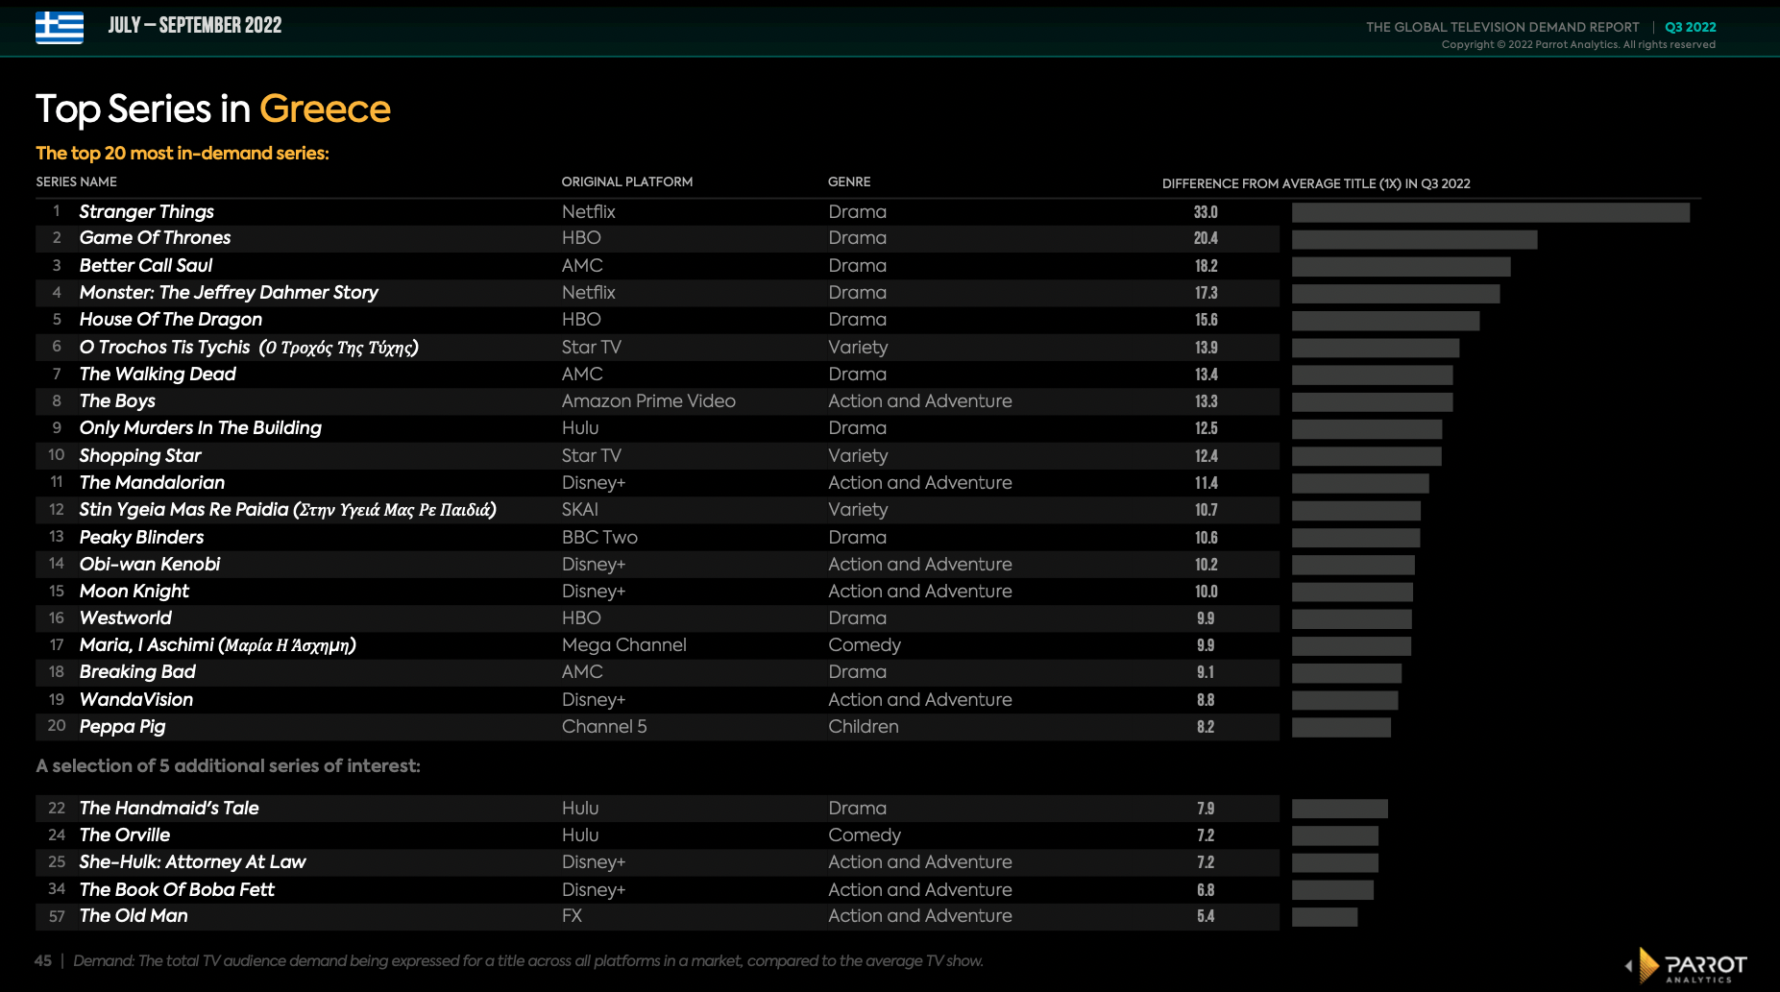This screenshot has width=1780, height=992.
Task: Select 'The Old Man' series name
Action: click(134, 915)
